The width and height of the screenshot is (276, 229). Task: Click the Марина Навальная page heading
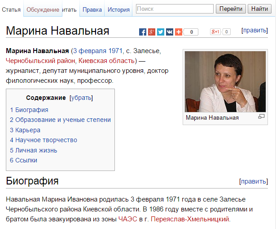click(57, 31)
